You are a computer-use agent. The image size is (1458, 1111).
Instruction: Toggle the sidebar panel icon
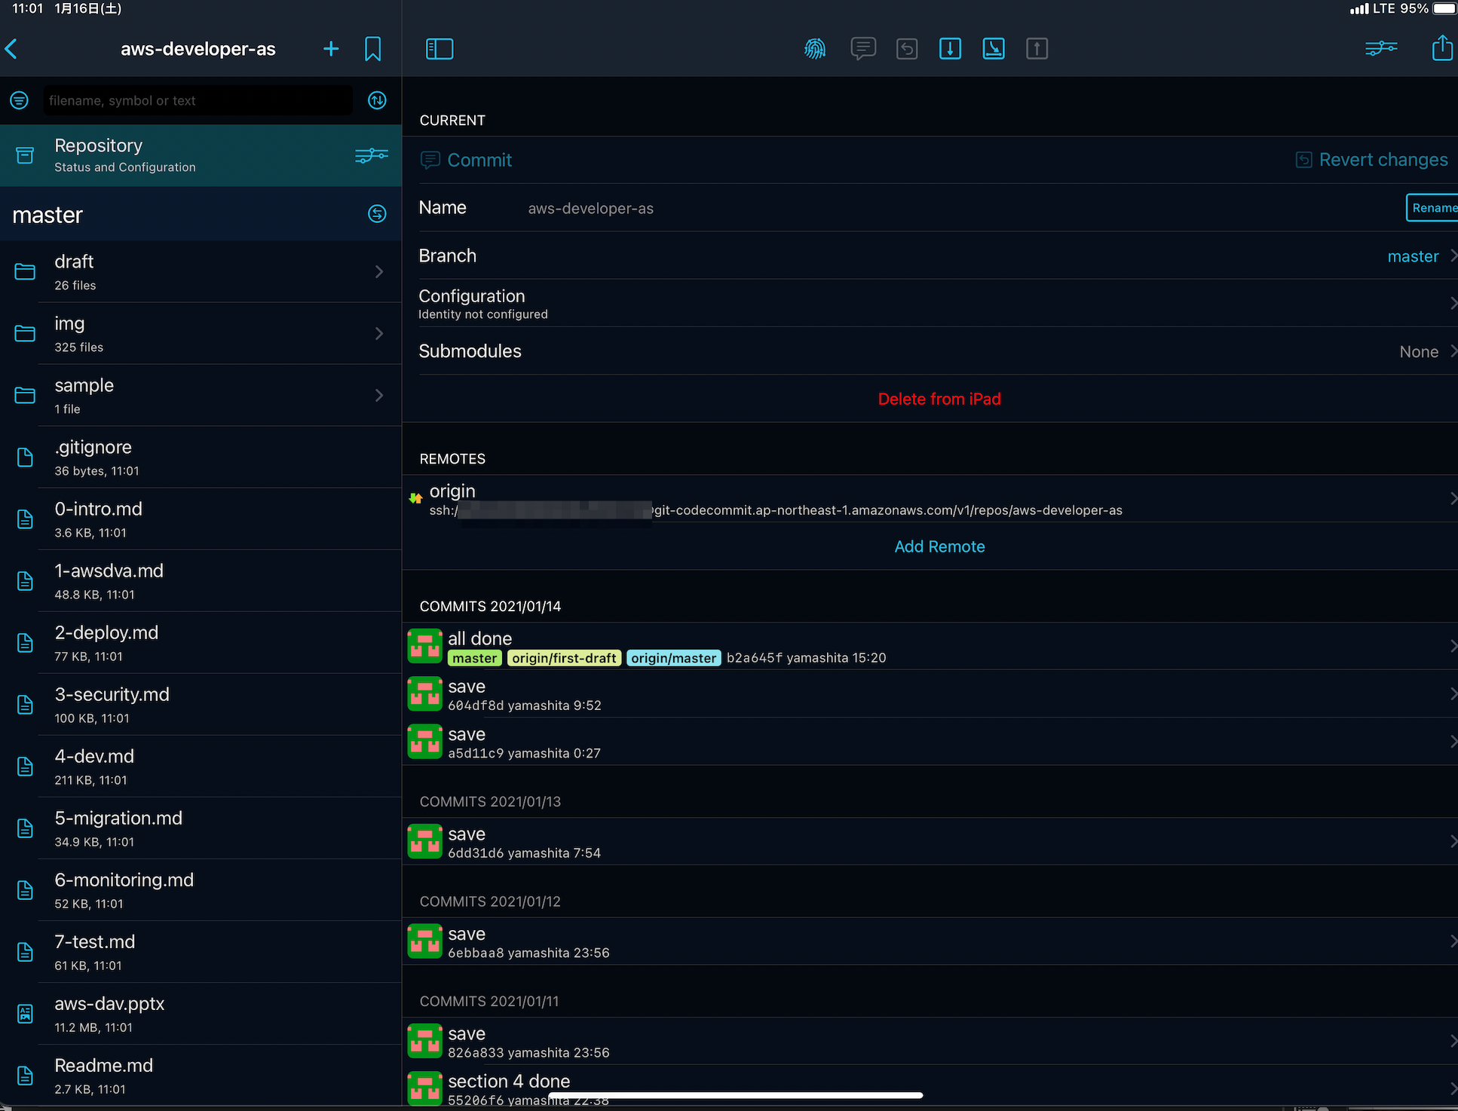[440, 49]
